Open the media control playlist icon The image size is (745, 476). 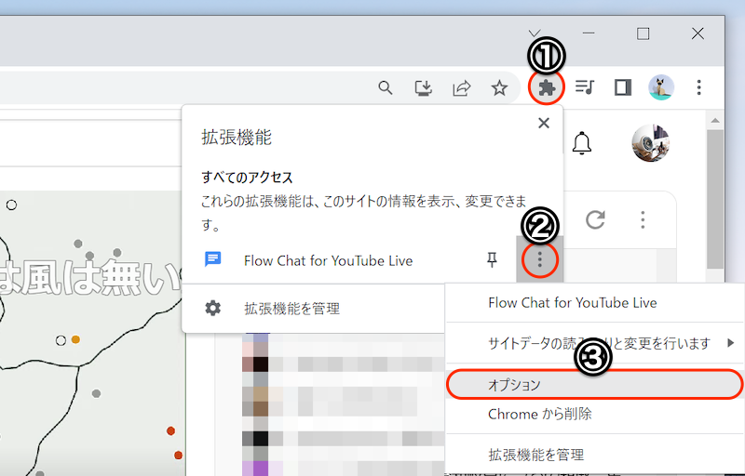(x=585, y=88)
